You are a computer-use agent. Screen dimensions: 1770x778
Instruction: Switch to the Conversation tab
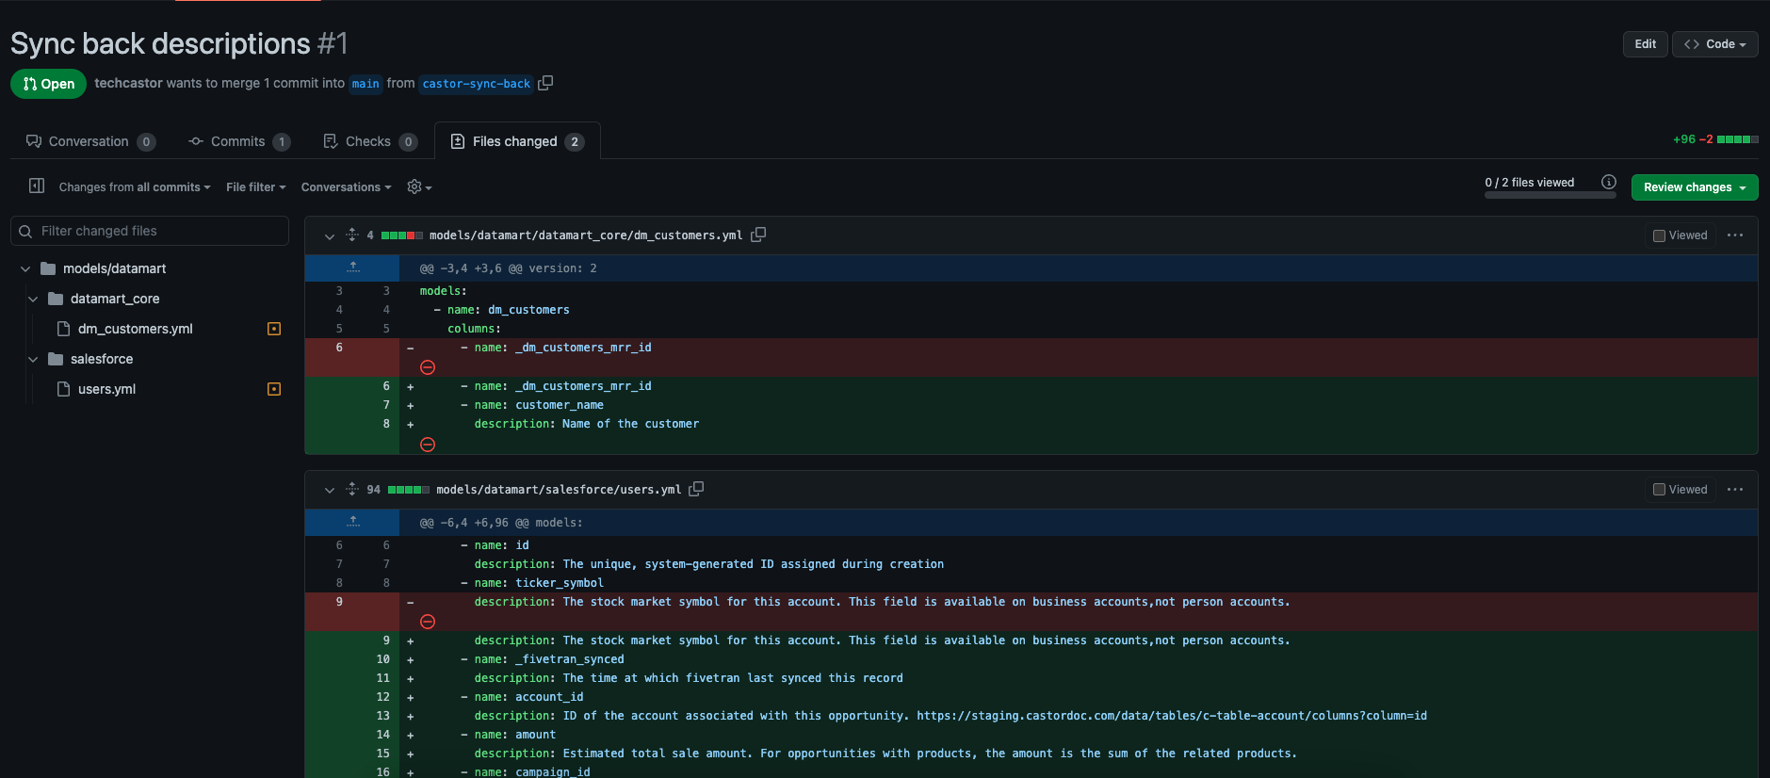click(89, 141)
